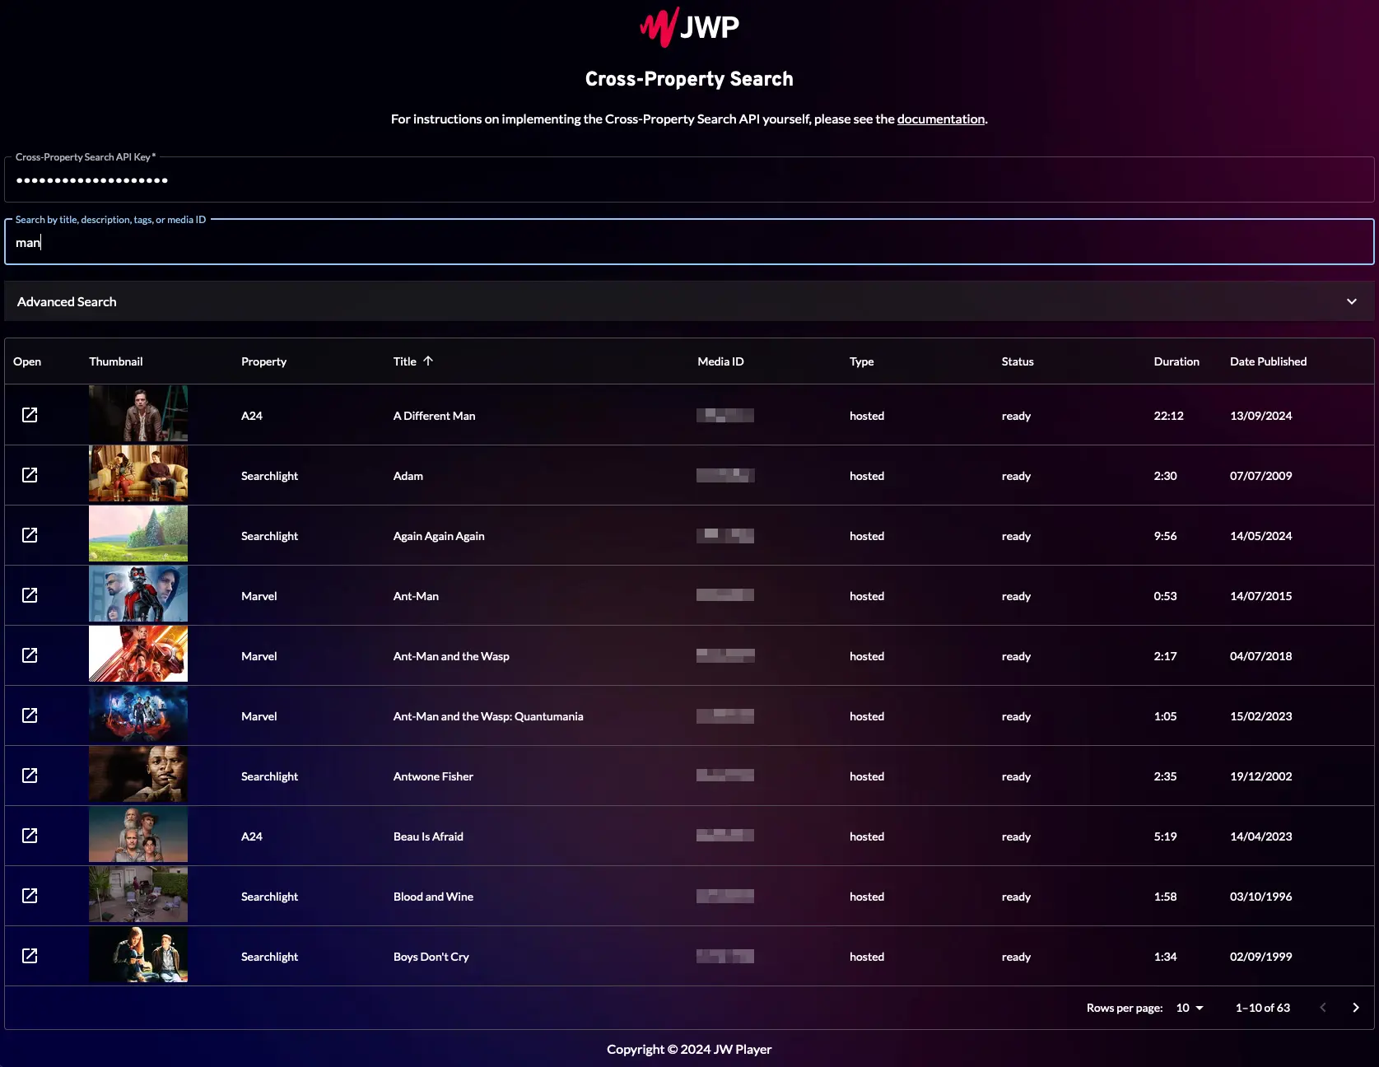The height and width of the screenshot is (1067, 1379).
Task: Click the open icon for Adam
Action: tap(30, 475)
